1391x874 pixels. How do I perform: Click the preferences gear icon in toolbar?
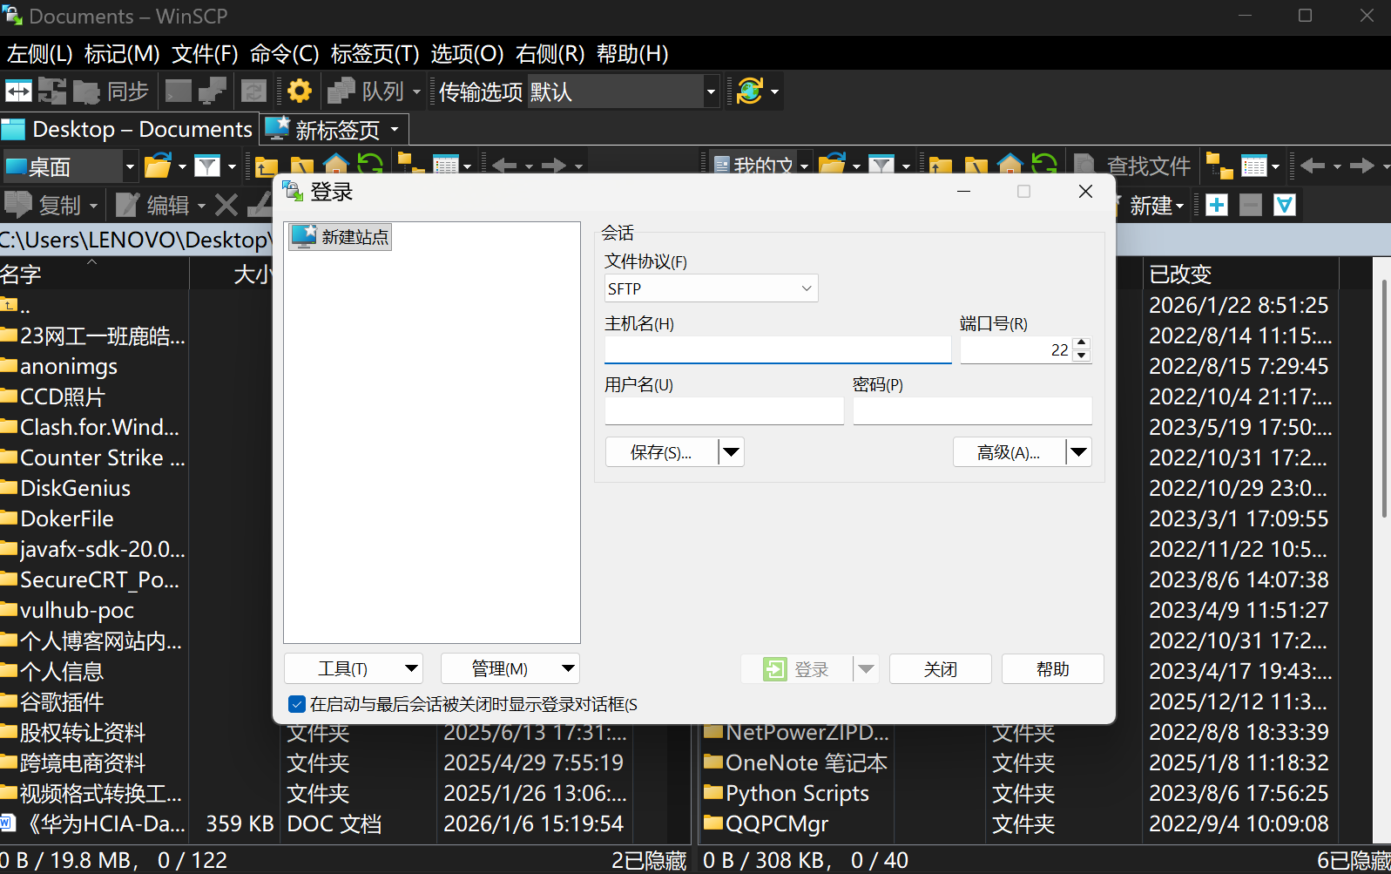(300, 91)
